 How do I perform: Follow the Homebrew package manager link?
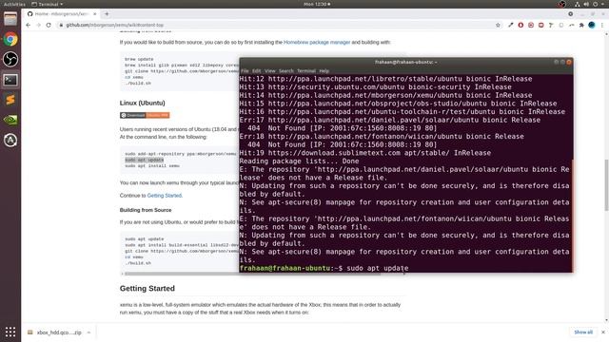tap(317, 42)
